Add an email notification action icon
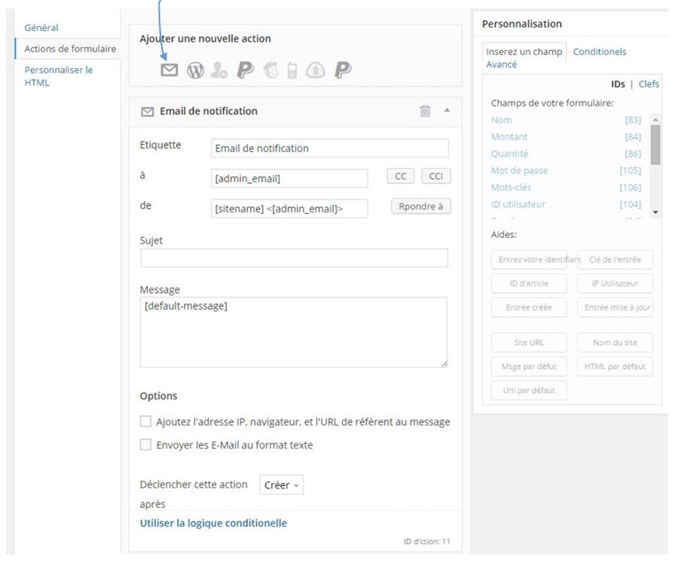The height and width of the screenshot is (561, 675). click(x=169, y=71)
